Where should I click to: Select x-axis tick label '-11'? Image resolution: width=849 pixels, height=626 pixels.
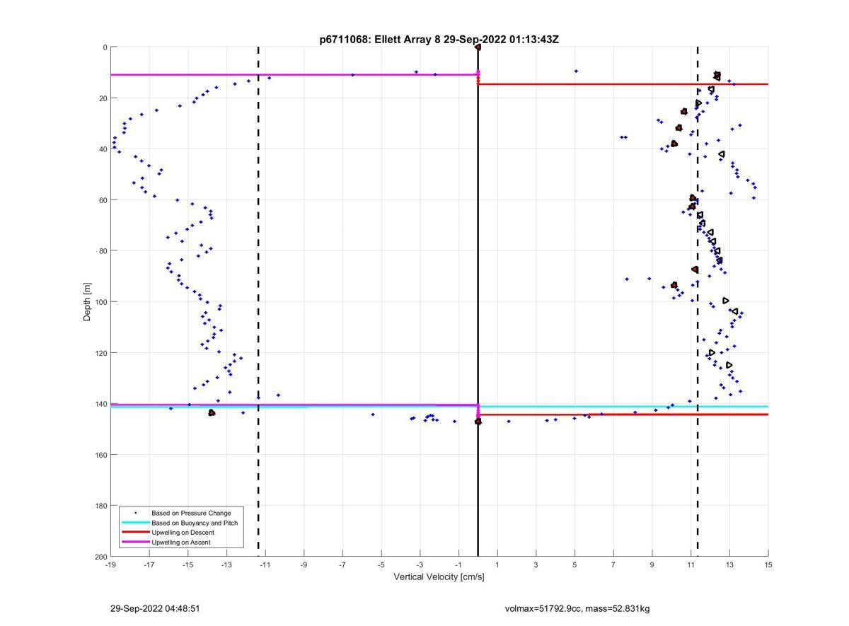[x=265, y=564]
